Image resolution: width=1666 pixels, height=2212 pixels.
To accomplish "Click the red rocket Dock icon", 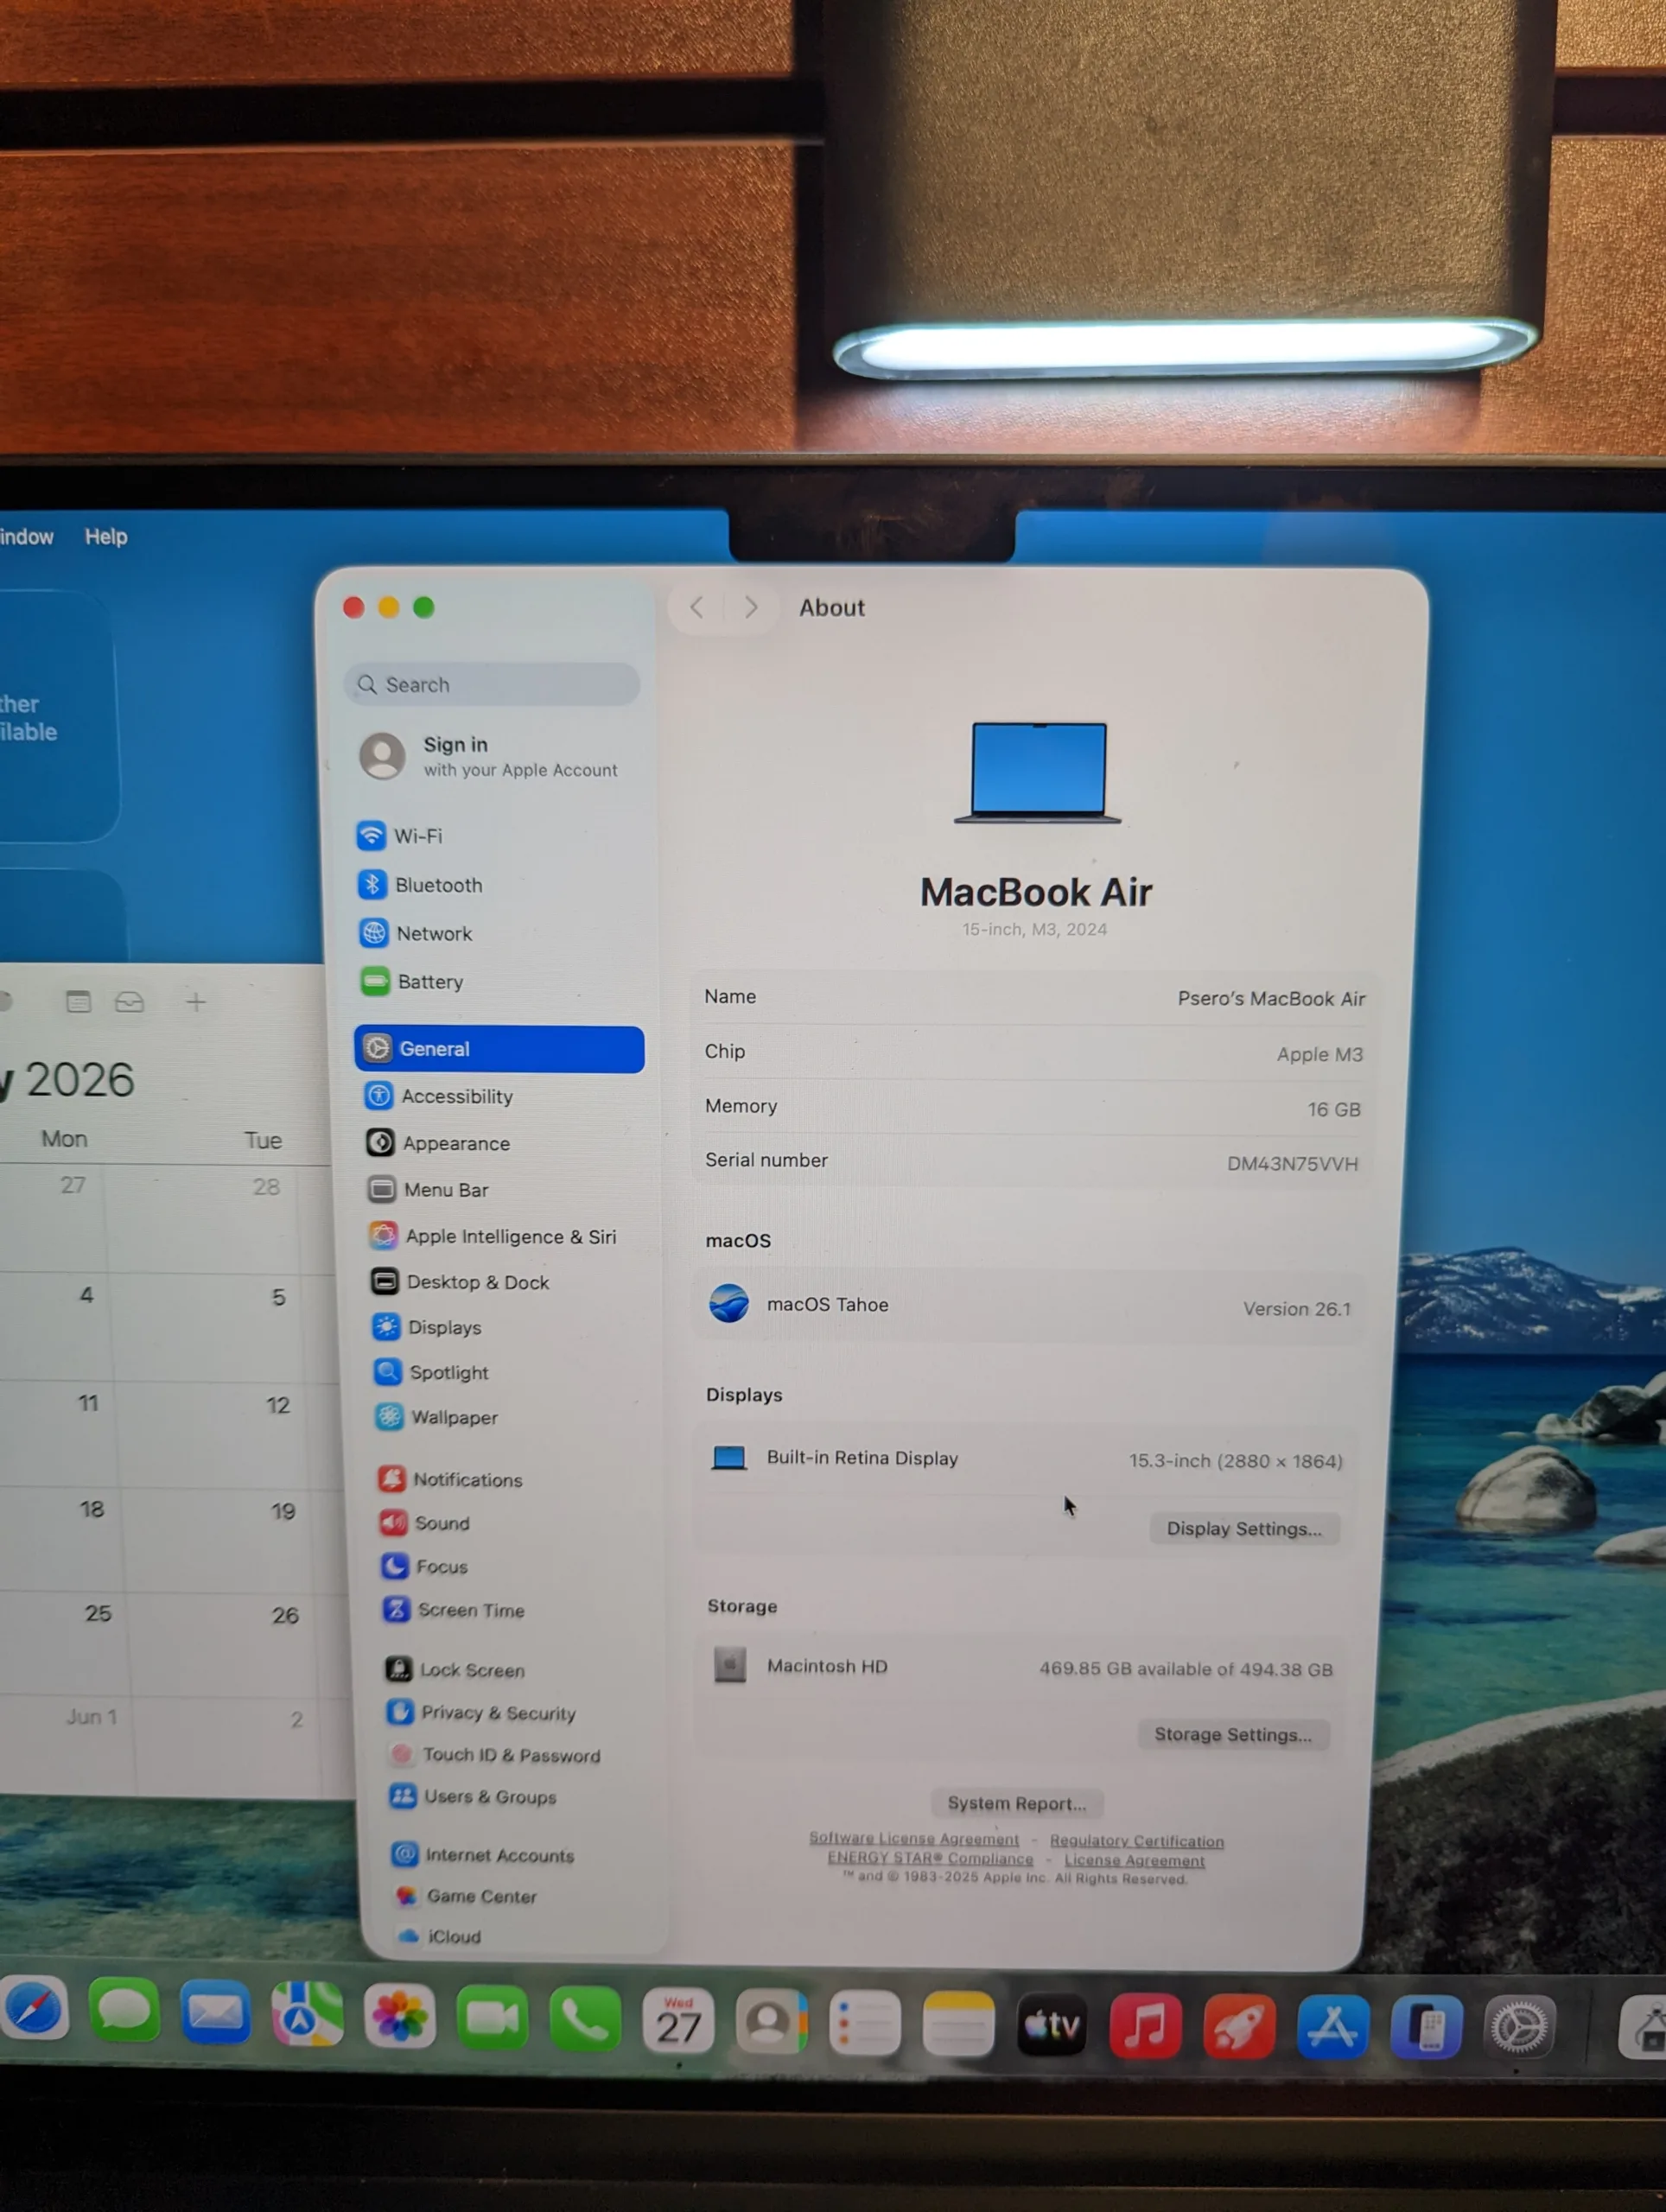I will pos(1239,2028).
